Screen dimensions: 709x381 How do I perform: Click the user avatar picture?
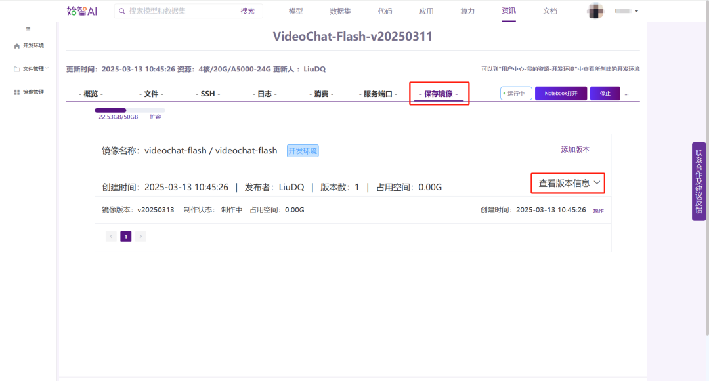595,11
